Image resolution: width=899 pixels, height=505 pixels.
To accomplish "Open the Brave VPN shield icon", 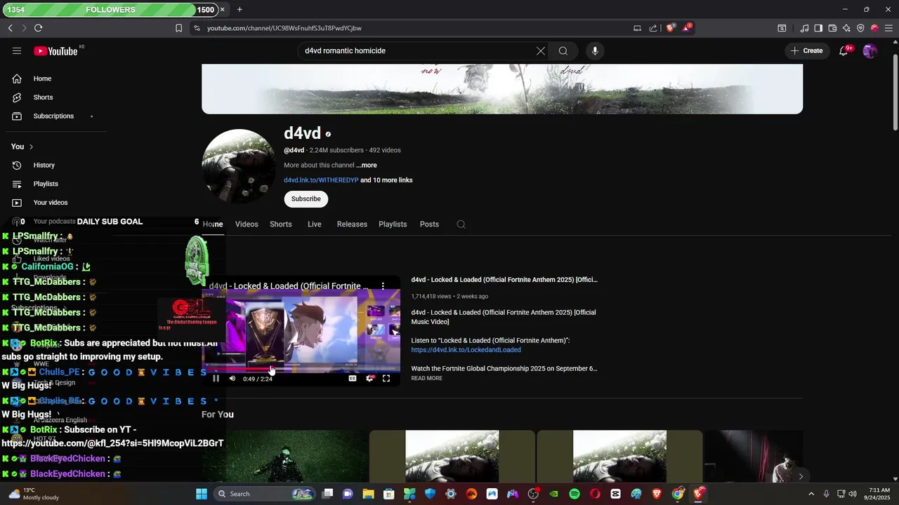I will click(x=860, y=28).
